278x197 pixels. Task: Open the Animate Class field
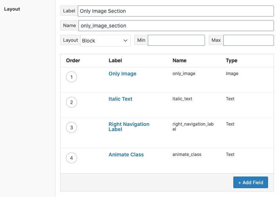click(126, 155)
